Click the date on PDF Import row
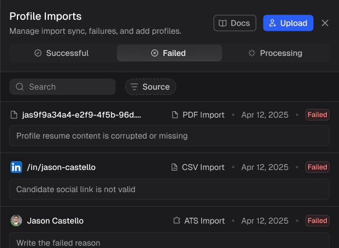This screenshot has width=339, height=248. click(x=265, y=115)
